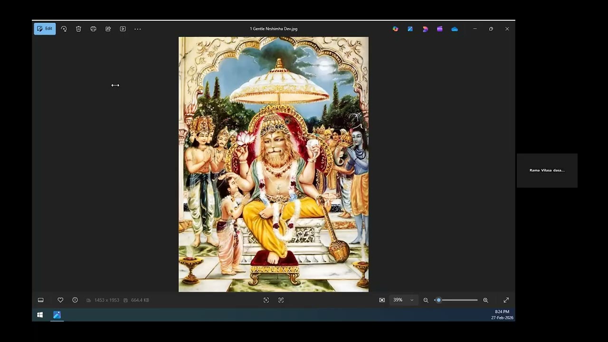Click the displayed Gentle Nrshimha Dev image
This screenshot has width=608, height=342.
pos(274,164)
